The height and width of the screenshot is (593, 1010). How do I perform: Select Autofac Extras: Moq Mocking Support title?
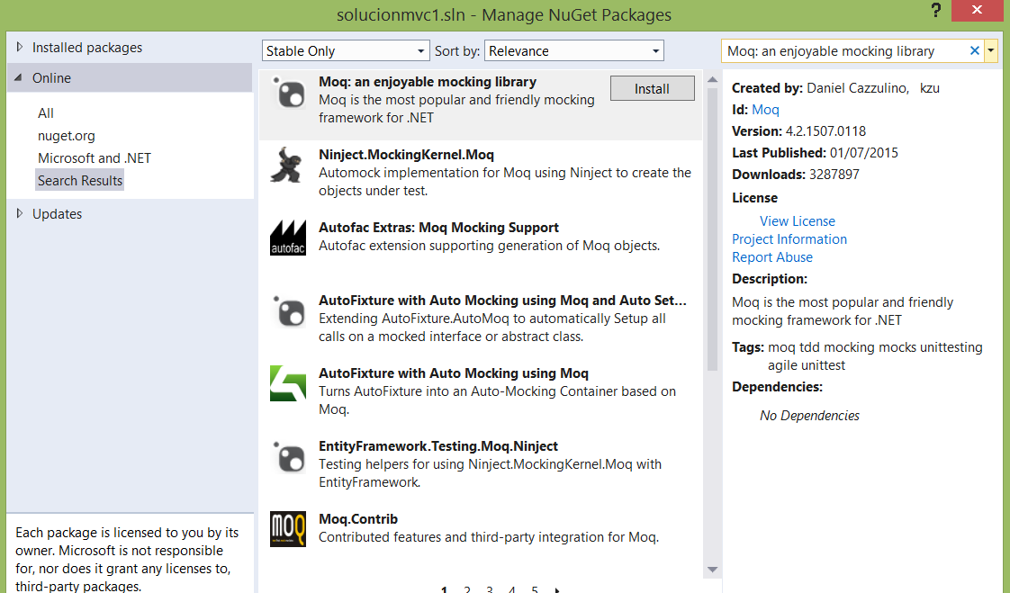coord(438,228)
